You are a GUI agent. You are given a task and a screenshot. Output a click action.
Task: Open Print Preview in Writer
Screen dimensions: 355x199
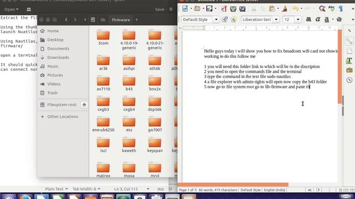pyautogui.click(x=242, y=9)
